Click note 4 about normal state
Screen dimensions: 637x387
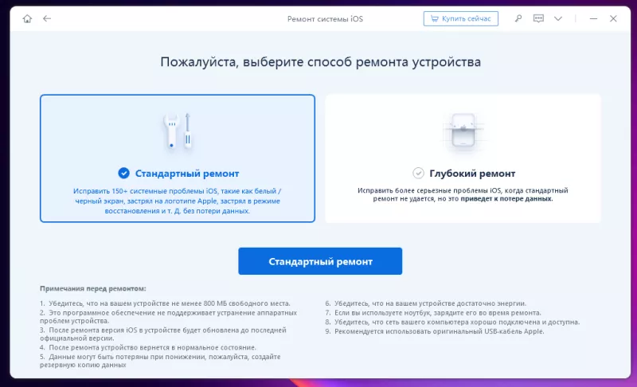(x=148, y=348)
